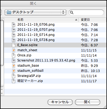Image resolution: width=107 pixels, height=109 pixels.
Task: Click the orange document icon of match_sheet
Action: [14, 50]
